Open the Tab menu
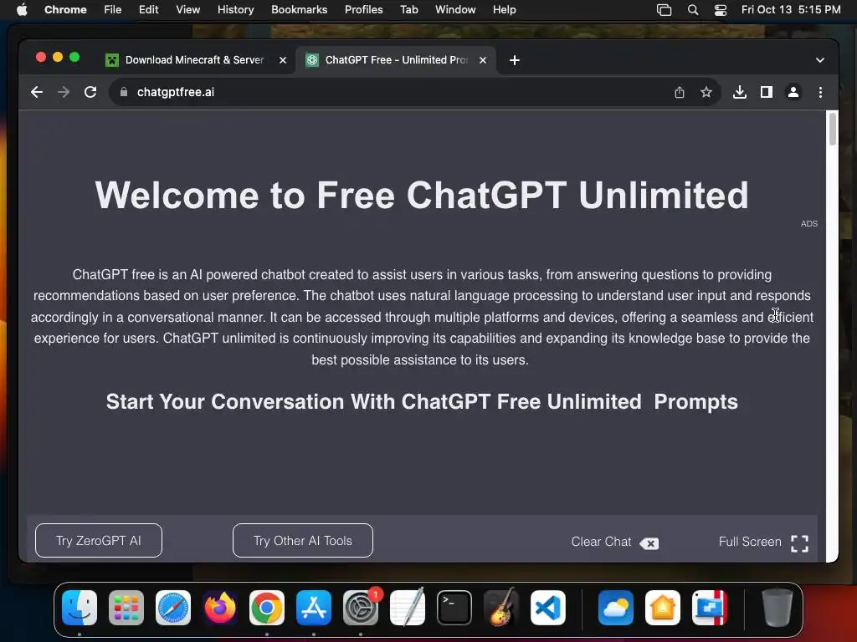Screen dimensions: 857x642 pyautogui.click(x=408, y=10)
